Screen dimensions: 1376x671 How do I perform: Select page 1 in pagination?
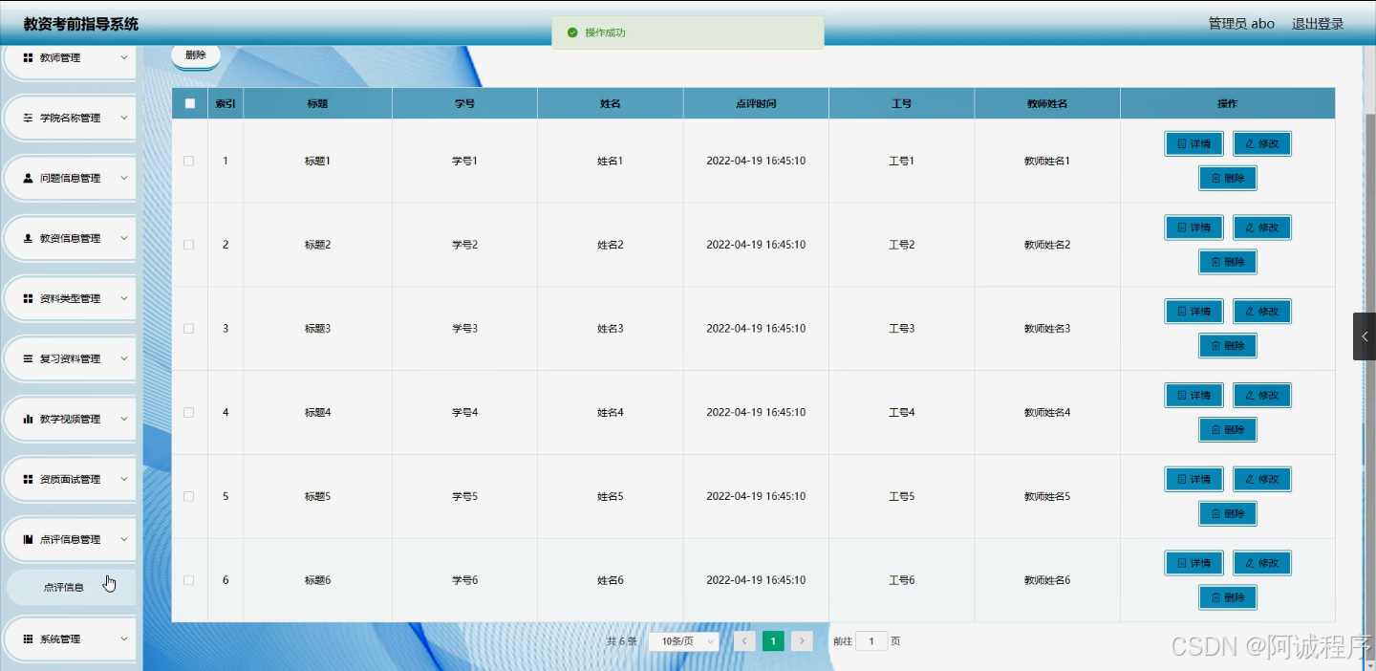(x=773, y=641)
